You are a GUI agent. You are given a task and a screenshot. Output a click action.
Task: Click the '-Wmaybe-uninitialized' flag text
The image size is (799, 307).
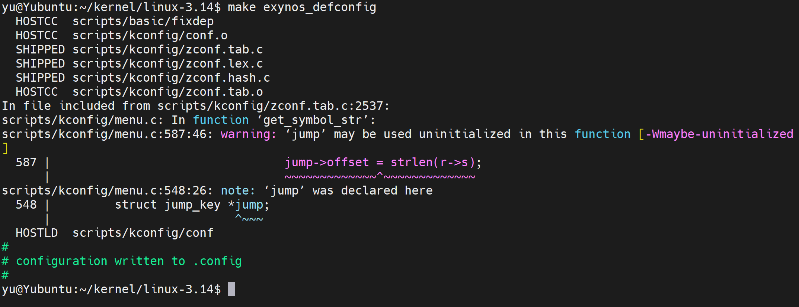tap(719, 134)
